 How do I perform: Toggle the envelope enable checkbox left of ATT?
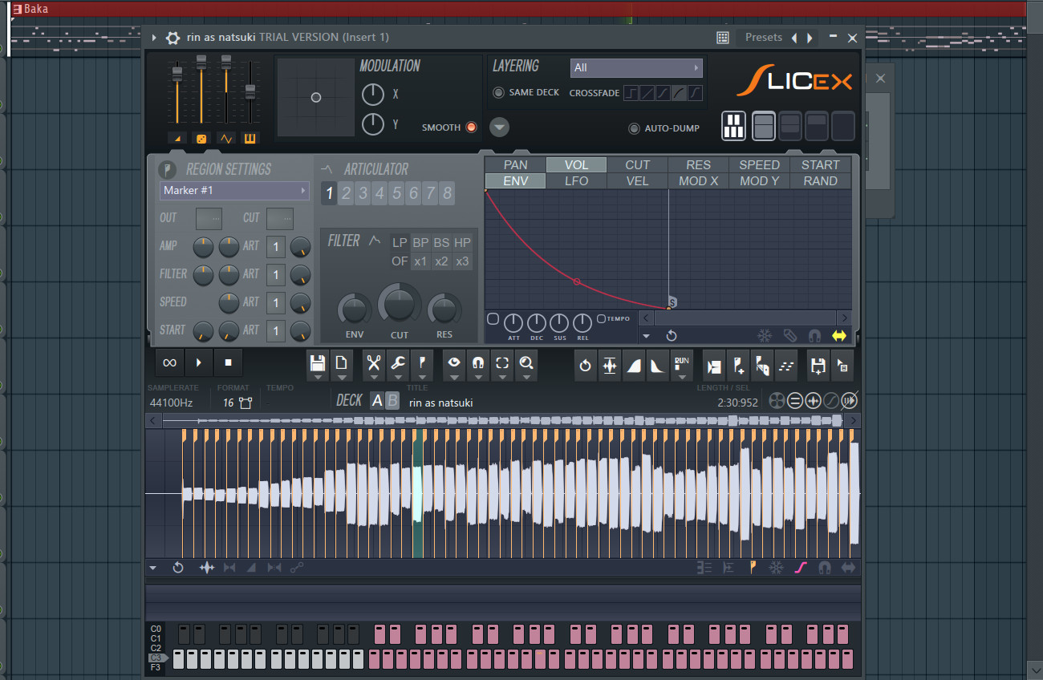pos(493,319)
